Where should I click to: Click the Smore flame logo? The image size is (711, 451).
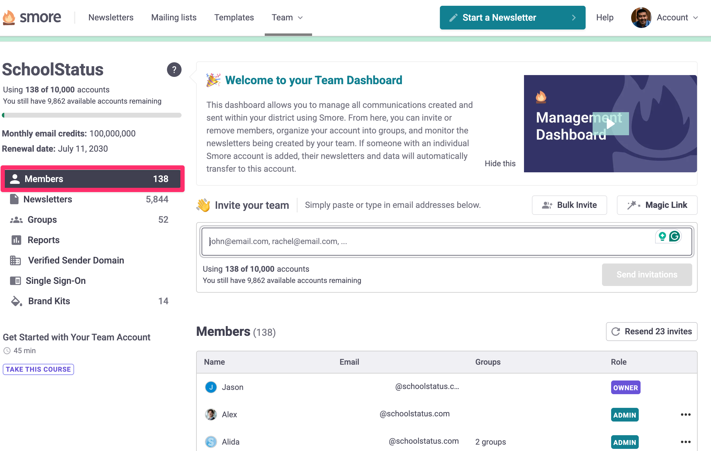coord(9,17)
